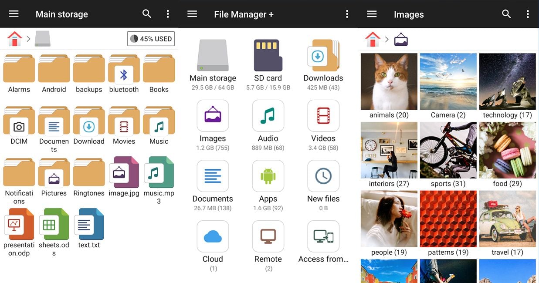Open the Music folder
539x283 pixels.
[159, 125]
